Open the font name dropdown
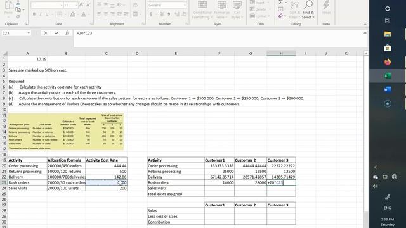Image resolution: width=406 pixels, height=228 pixels. point(62,5)
